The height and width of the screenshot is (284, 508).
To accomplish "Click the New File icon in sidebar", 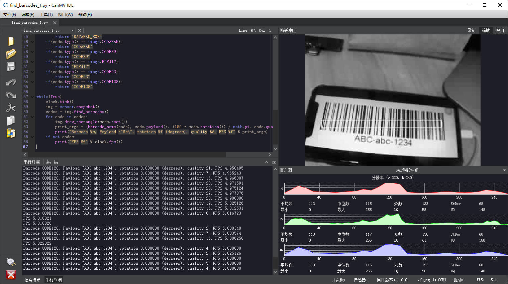I will (11, 41).
